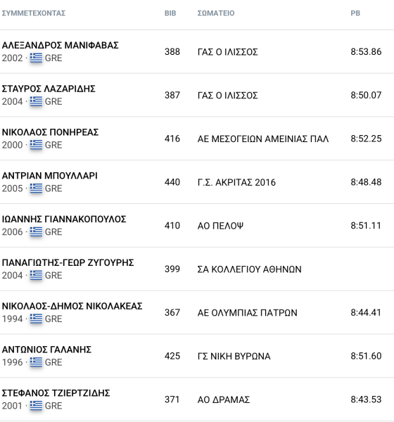Click bib number 425 in Γαλάνης row
This screenshot has height=422, width=394.
click(x=172, y=356)
